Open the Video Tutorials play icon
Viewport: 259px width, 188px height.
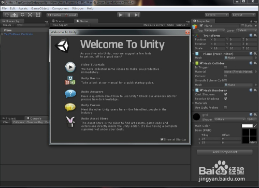click(x=70, y=67)
